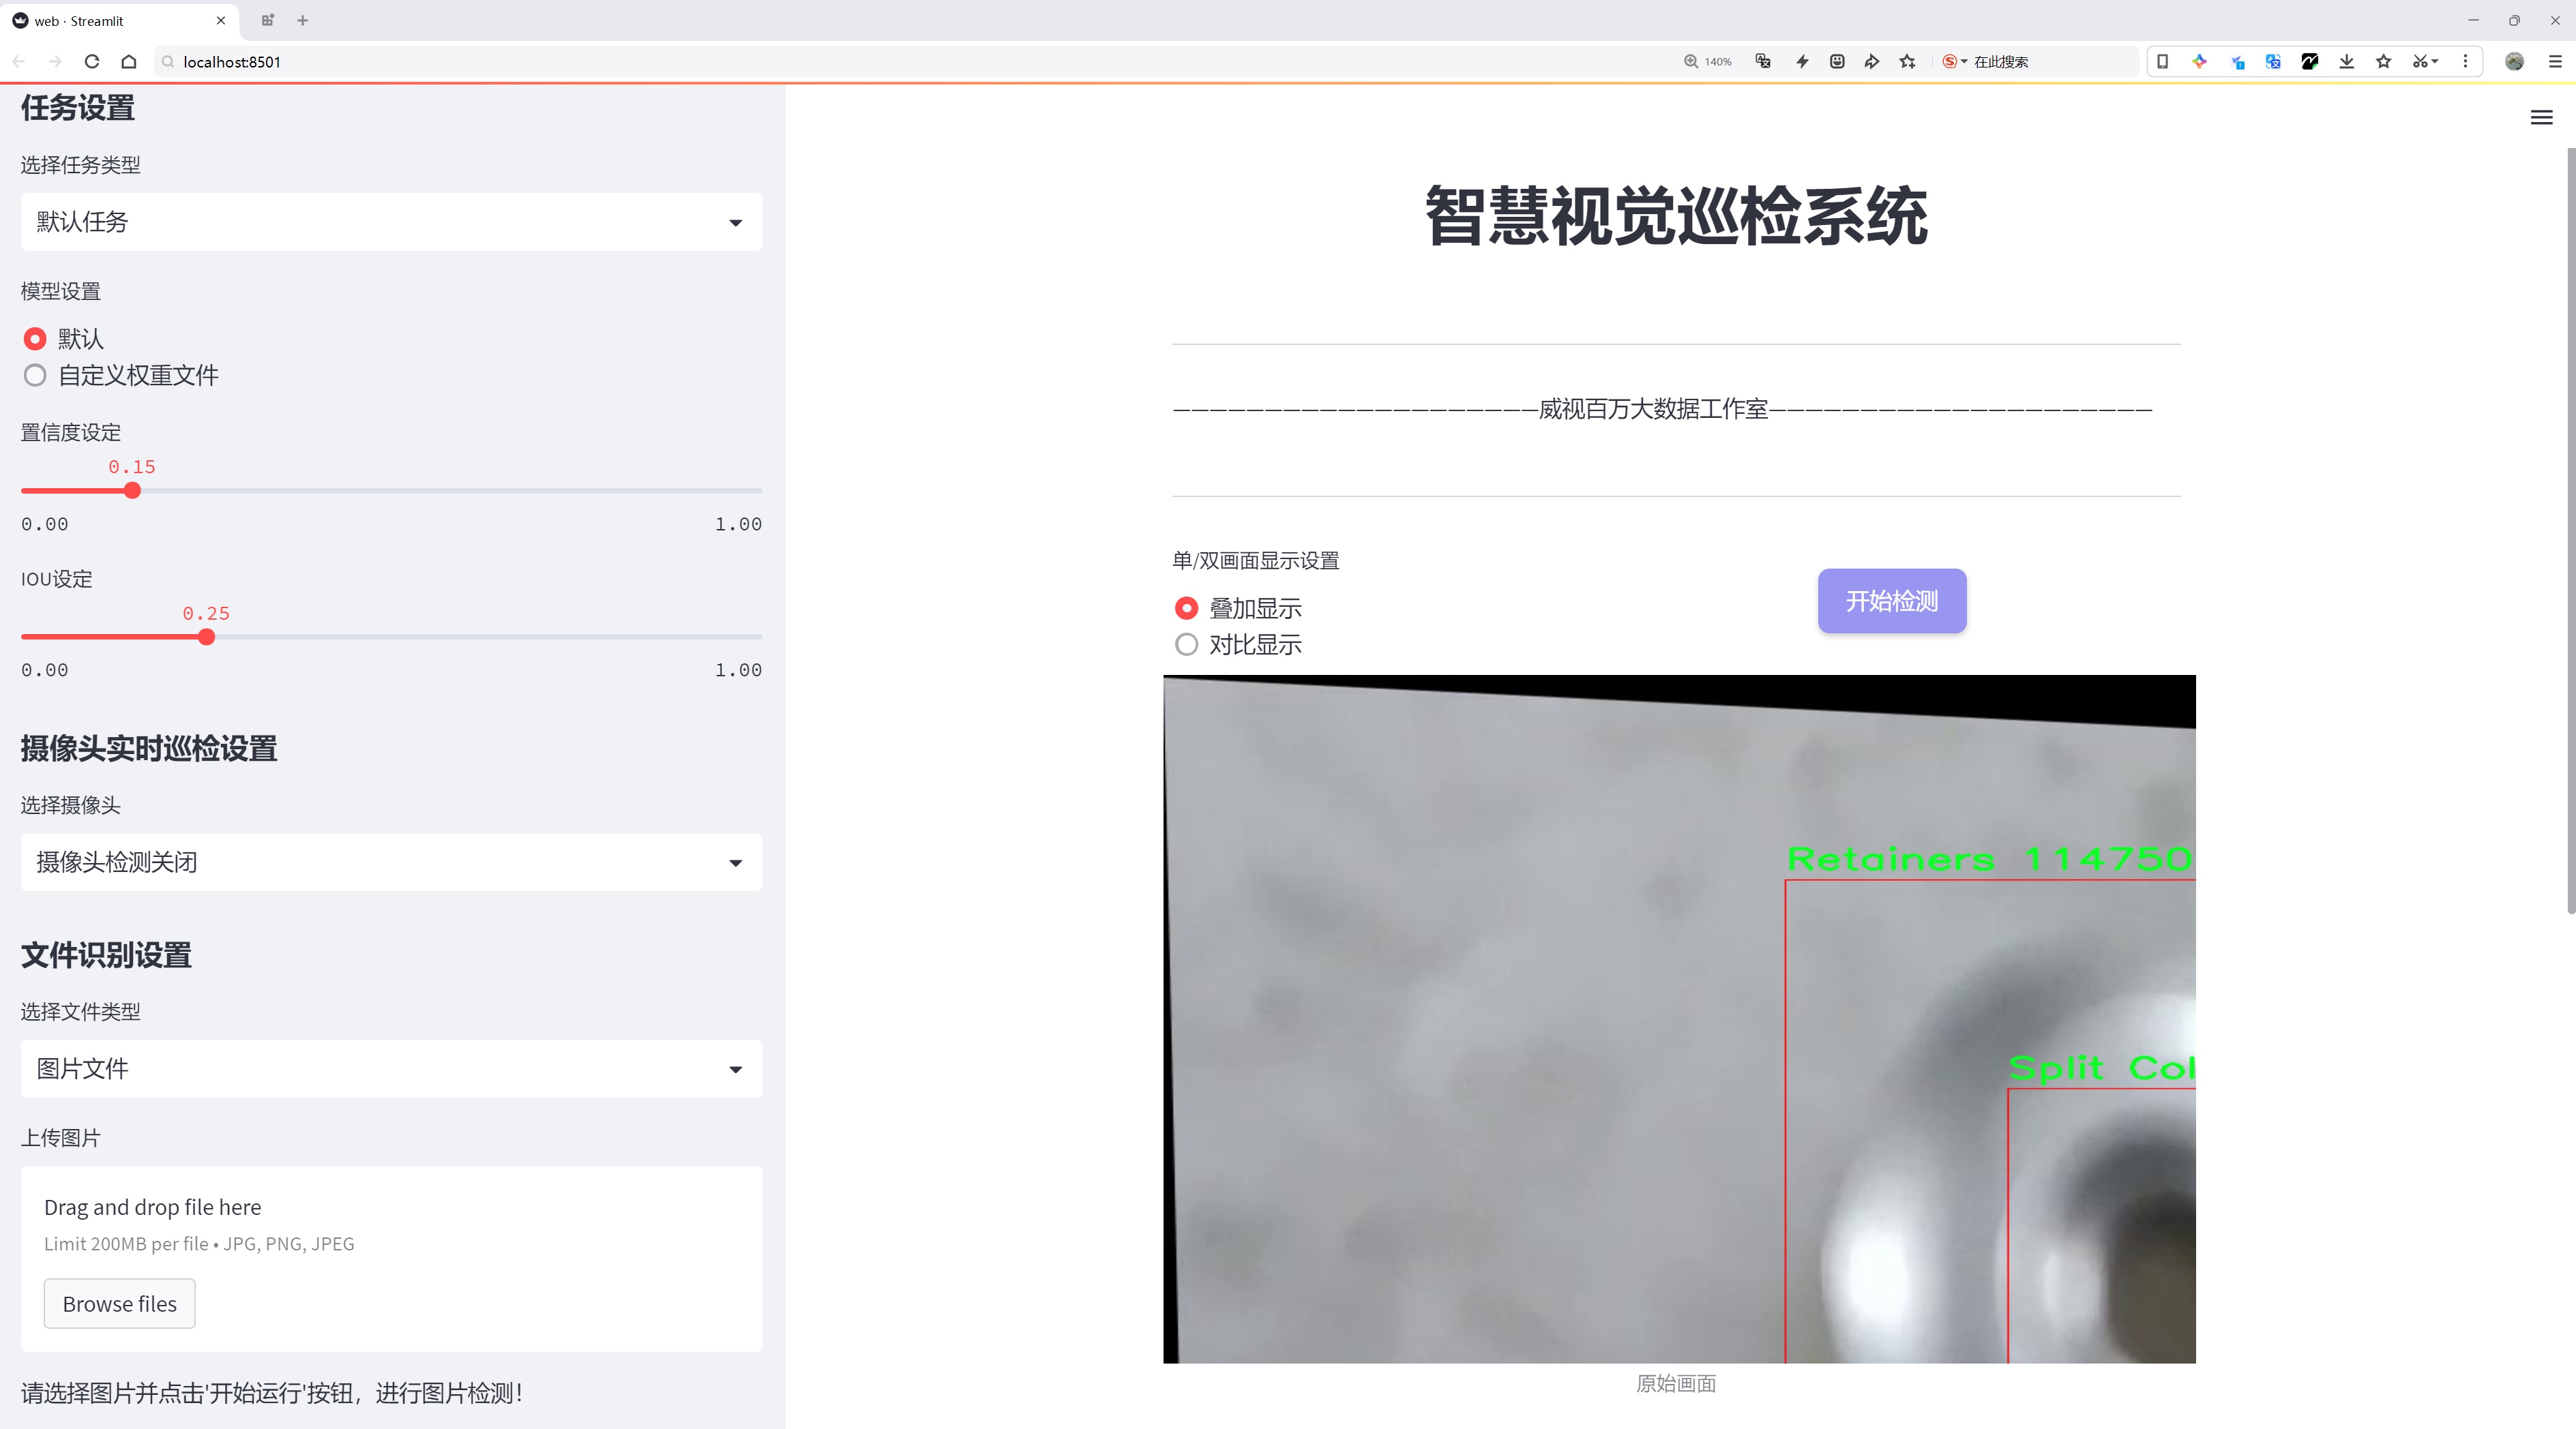Open the Sogou search engine selector

1955,61
